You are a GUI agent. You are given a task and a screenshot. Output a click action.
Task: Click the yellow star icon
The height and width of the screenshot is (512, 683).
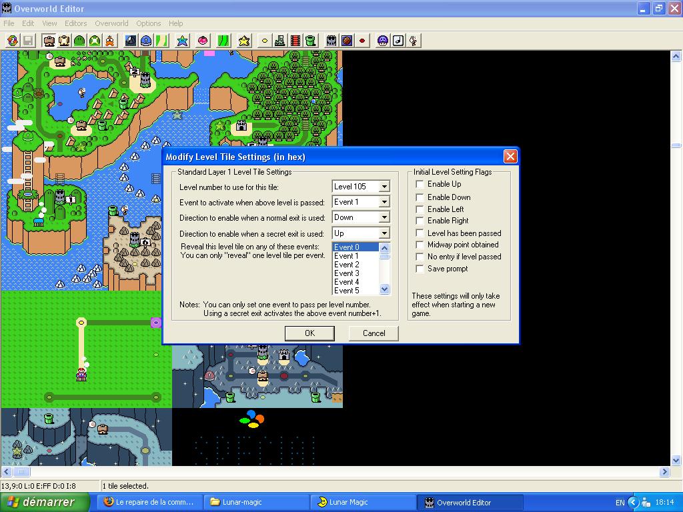(x=244, y=41)
